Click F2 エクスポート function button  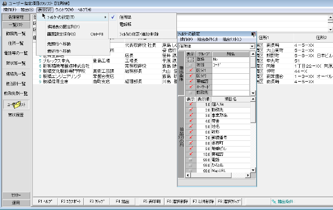point(71,201)
